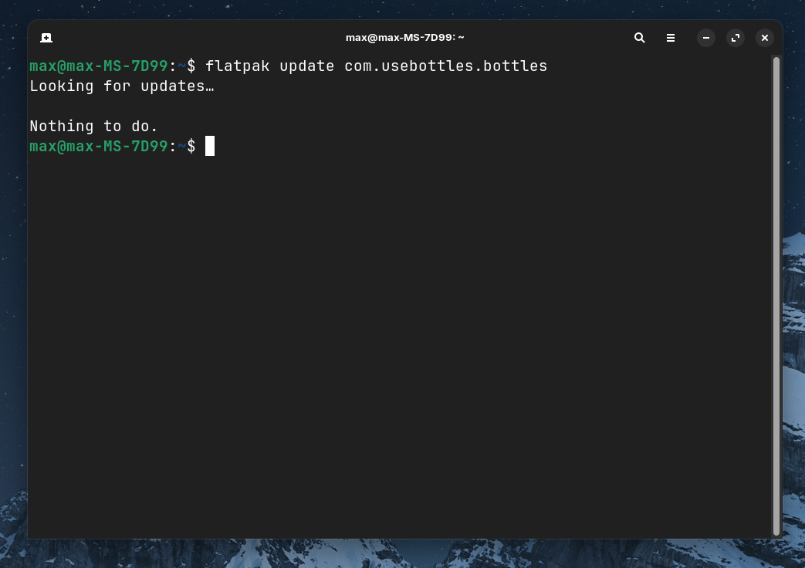
Task: Click the command text flatpak update com.usebottles.bottles
Action: coord(377,66)
